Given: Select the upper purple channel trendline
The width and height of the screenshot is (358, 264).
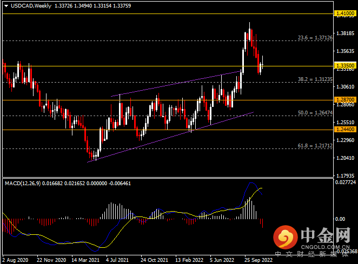Looking at the screenshot, I should pos(173,84).
